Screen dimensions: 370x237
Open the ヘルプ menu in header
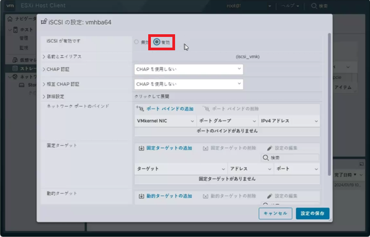point(290,6)
